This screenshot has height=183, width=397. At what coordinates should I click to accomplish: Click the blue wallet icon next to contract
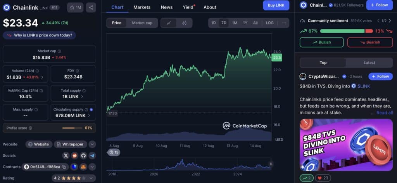(74, 167)
